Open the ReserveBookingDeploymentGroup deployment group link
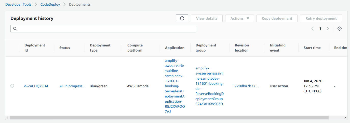 click(209, 86)
